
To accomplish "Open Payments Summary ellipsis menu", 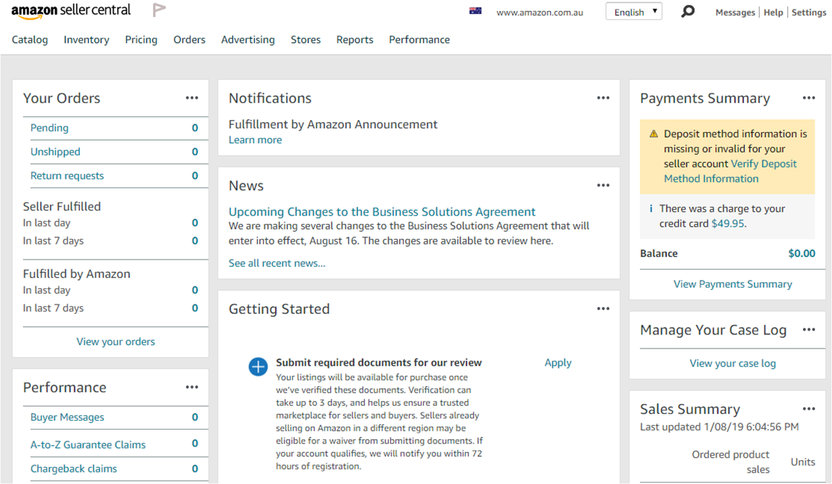I will (x=809, y=98).
